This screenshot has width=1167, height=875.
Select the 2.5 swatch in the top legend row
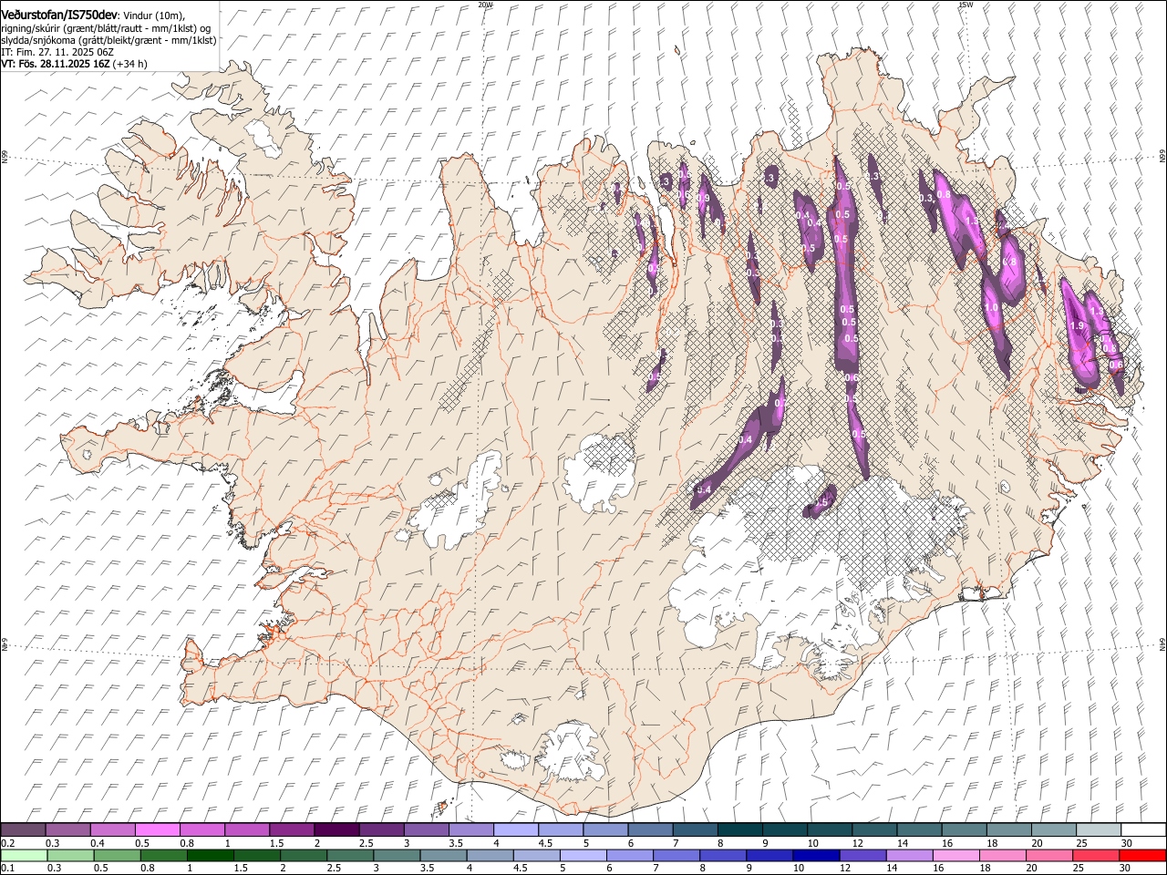pyautogui.click(x=381, y=830)
